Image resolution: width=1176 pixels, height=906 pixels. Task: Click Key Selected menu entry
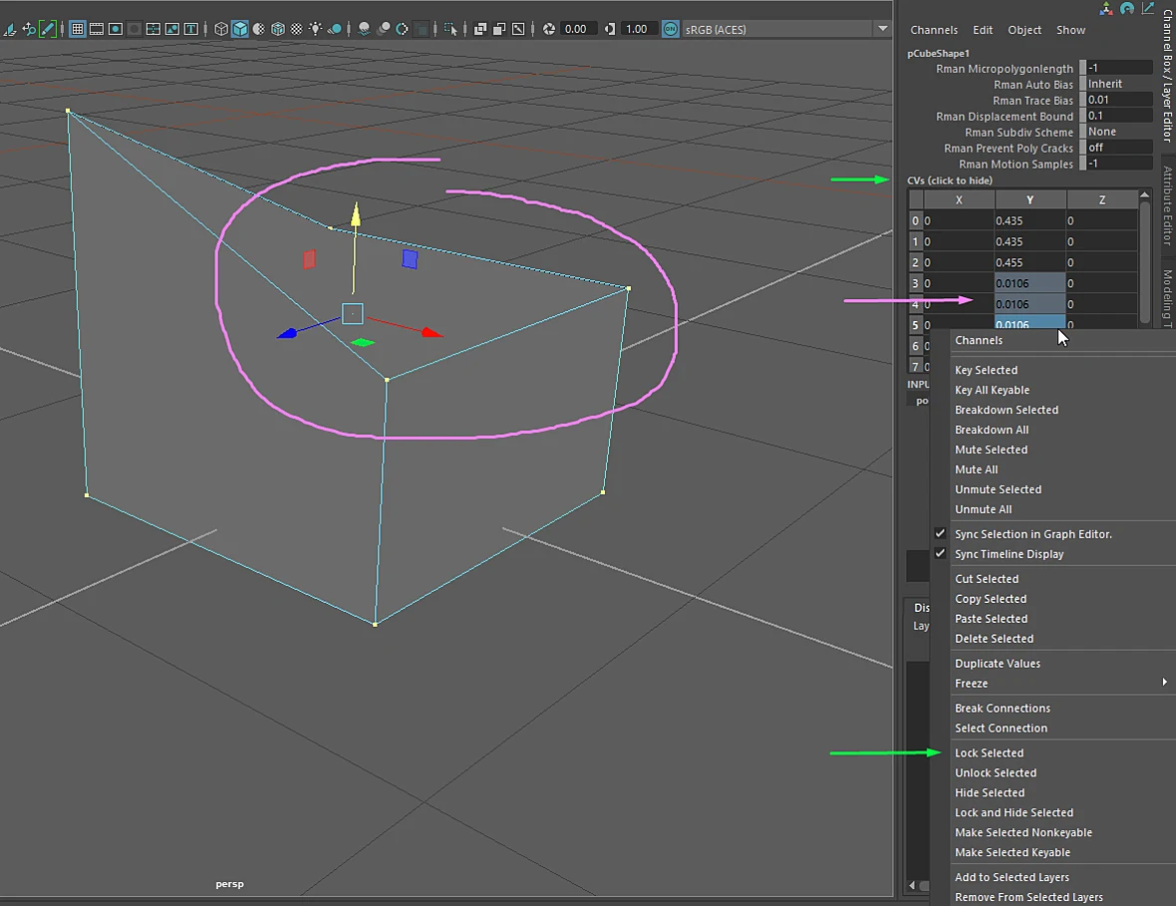point(987,370)
